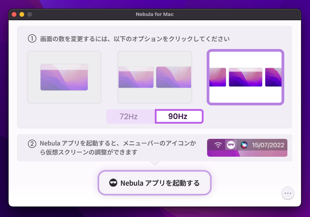Click Siri icon in menu bar preview
Viewport: 310px width, 217px height.
244,145
